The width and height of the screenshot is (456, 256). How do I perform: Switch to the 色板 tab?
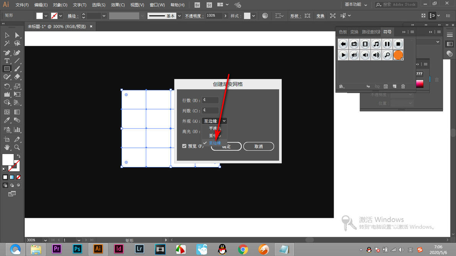pyautogui.click(x=343, y=32)
